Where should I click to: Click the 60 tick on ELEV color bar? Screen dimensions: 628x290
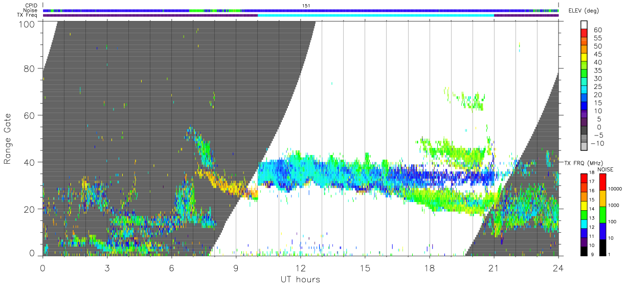tap(598, 30)
